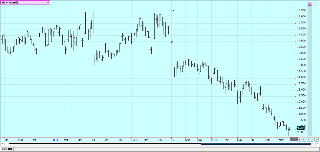Image resolution: width=320 pixels, height=152 pixels.
Task: Open the ZR ~ Weekly symbol dropdown arrow
Action: (48, 3)
